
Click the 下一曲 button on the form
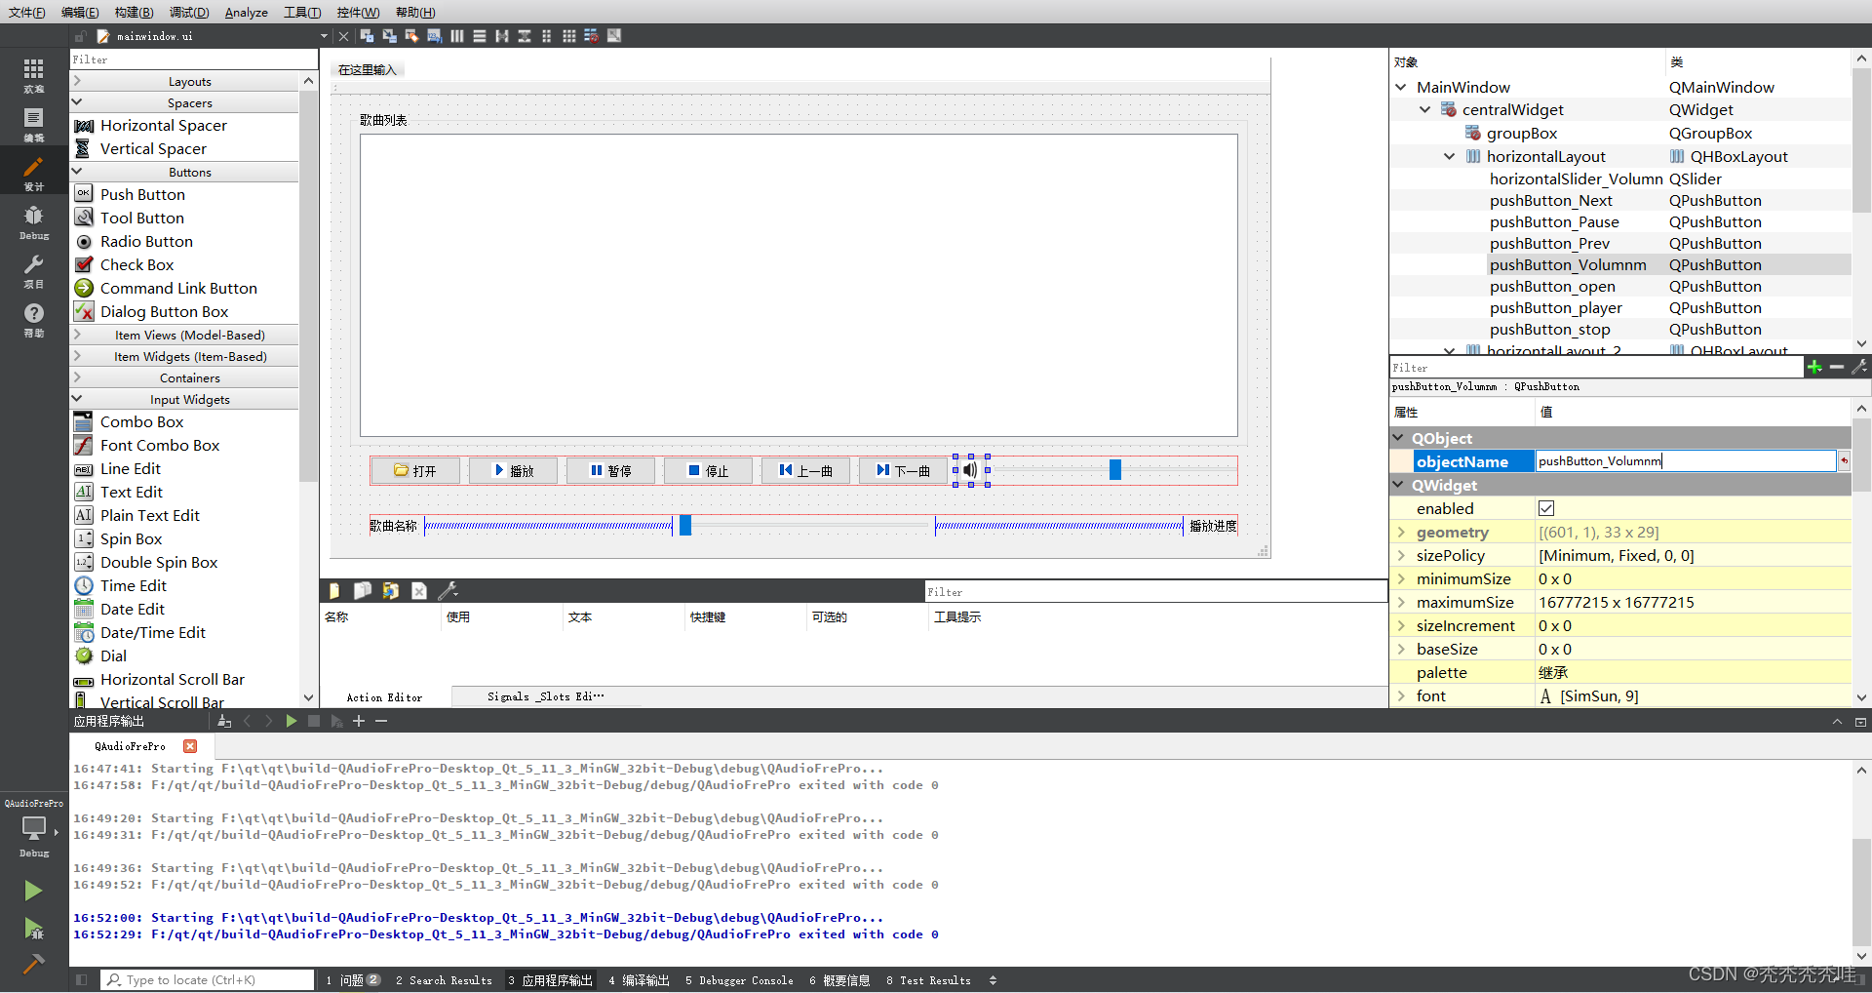tap(903, 470)
